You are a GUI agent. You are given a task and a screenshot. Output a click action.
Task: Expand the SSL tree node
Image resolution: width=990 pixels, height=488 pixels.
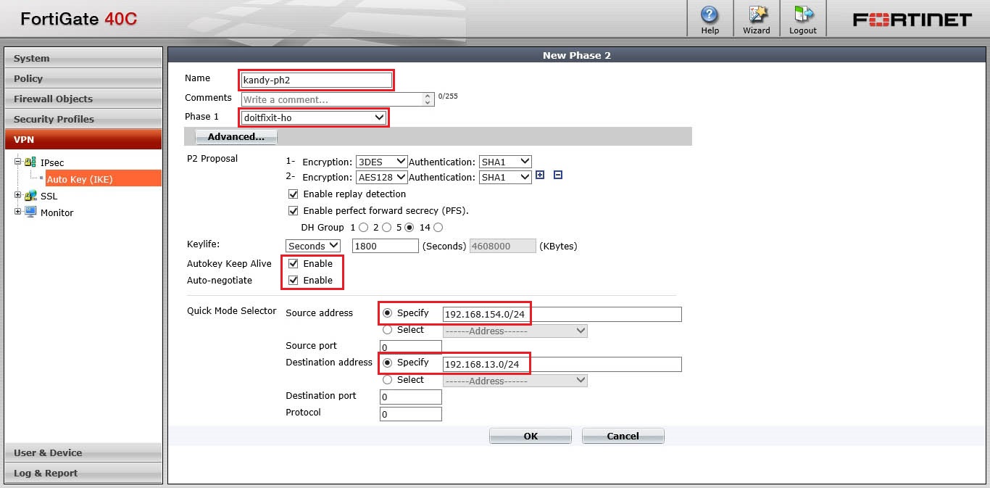click(x=18, y=195)
